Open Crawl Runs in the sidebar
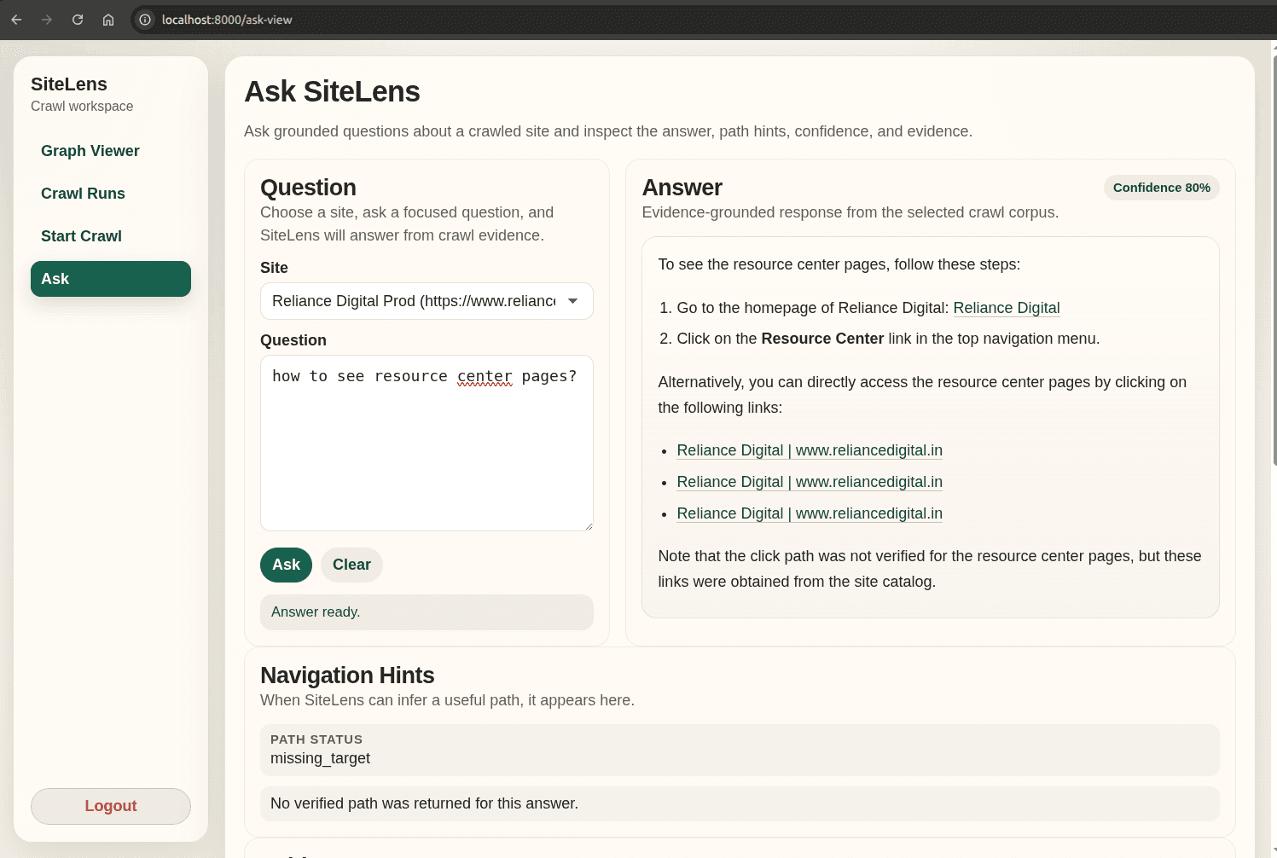Viewport: 1277px width, 858px height. (111, 194)
